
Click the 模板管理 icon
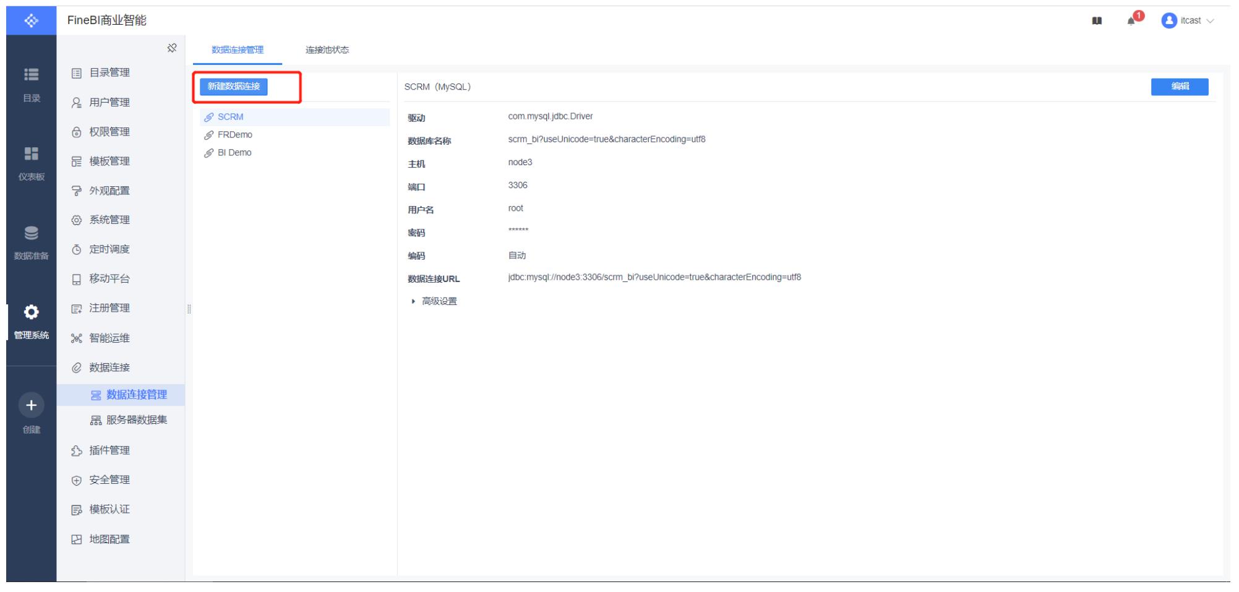click(x=77, y=161)
